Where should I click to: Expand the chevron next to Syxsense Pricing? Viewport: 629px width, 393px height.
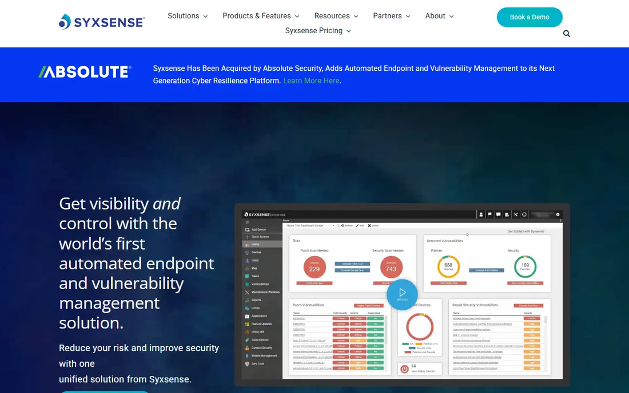(x=349, y=31)
